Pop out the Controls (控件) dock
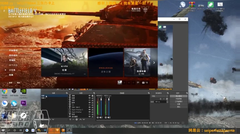This screenshot has height=134, width=240. coord(187,93)
